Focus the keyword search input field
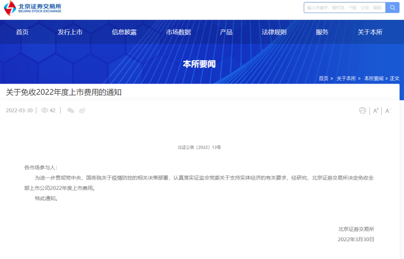Viewport: 404px width, 259px height. 345,8
